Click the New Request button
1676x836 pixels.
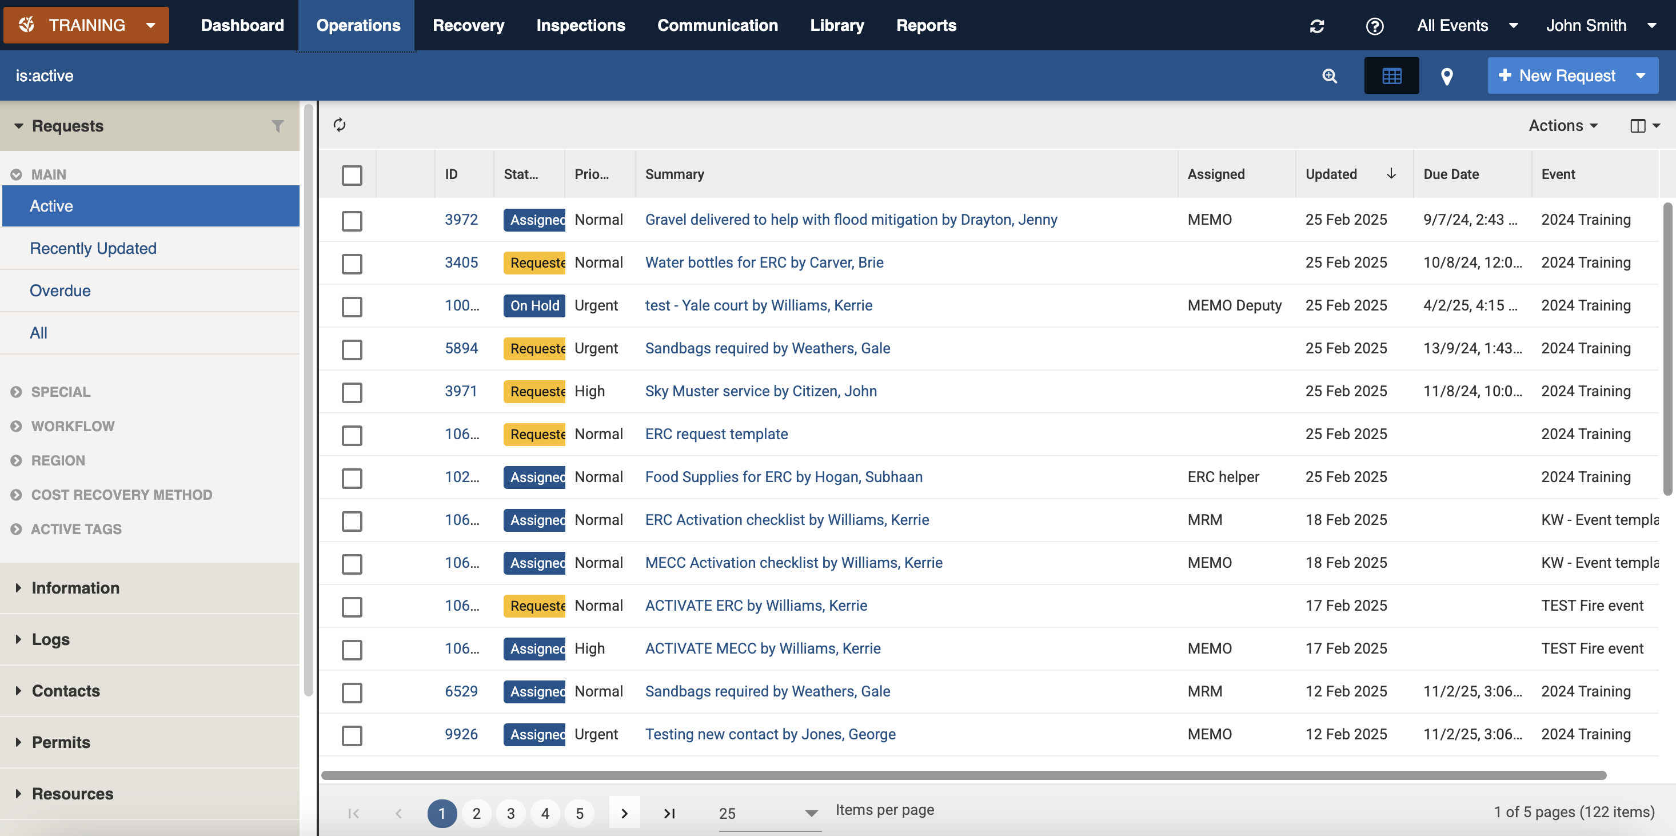click(1558, 76)
